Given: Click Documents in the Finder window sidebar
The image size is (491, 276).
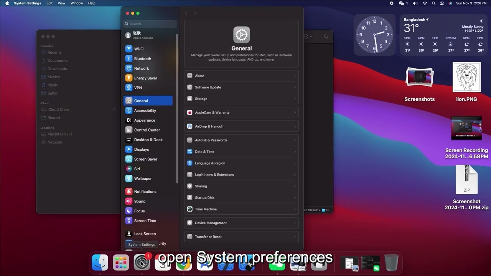Looking at the screenshot, I should tap(58, 61).
